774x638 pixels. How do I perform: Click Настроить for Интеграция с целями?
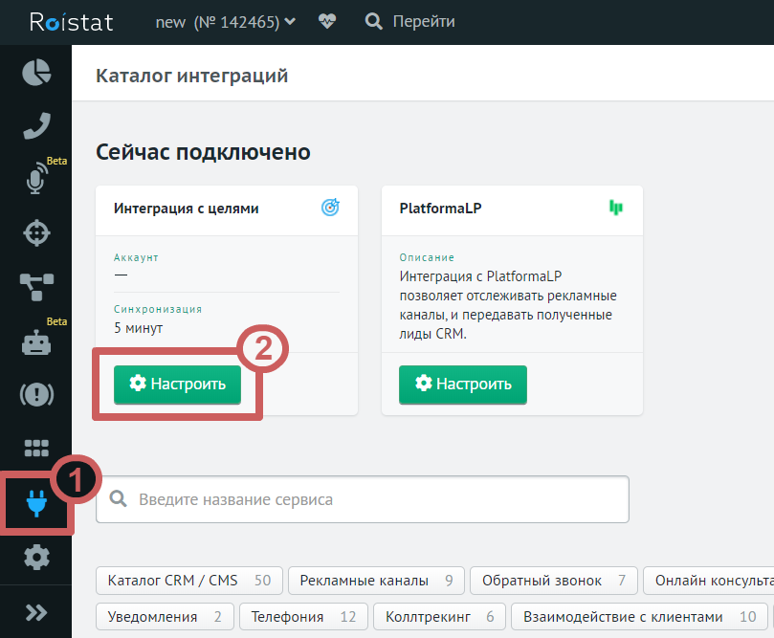tap(177, 384)
